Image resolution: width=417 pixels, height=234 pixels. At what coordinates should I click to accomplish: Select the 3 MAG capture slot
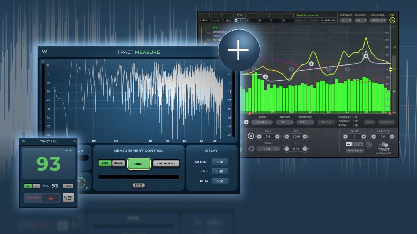point(228,20)
